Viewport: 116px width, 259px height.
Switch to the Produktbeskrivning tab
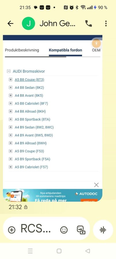coord(22,50)
